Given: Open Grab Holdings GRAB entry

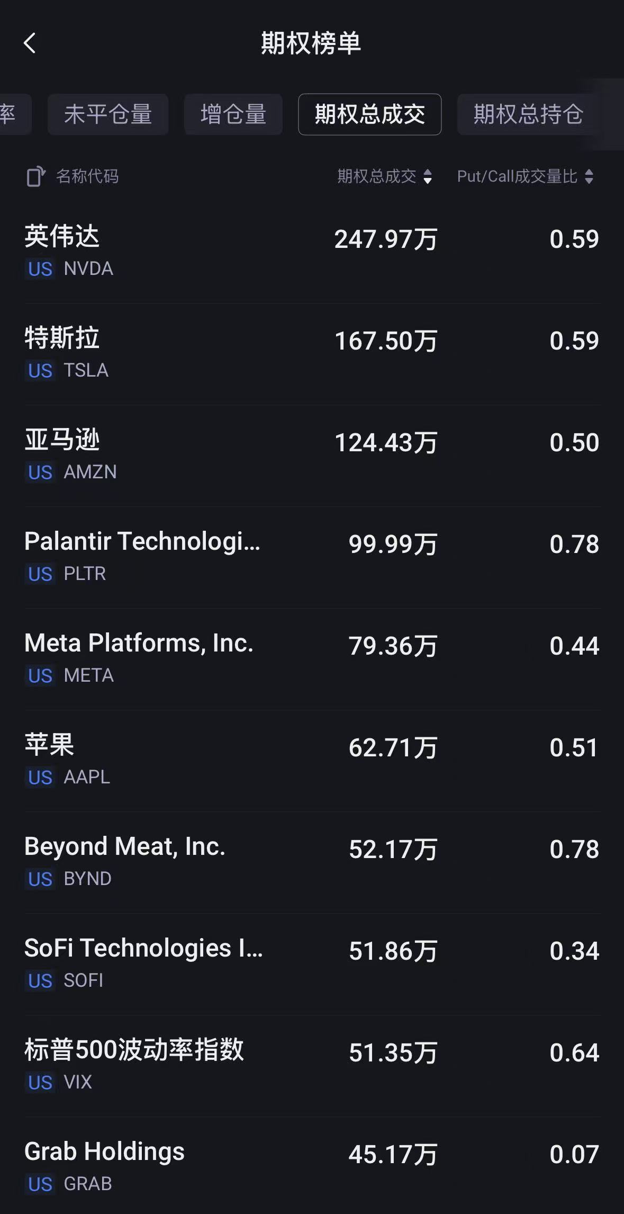Looking at the screenshot, I should click(312, 1166).
